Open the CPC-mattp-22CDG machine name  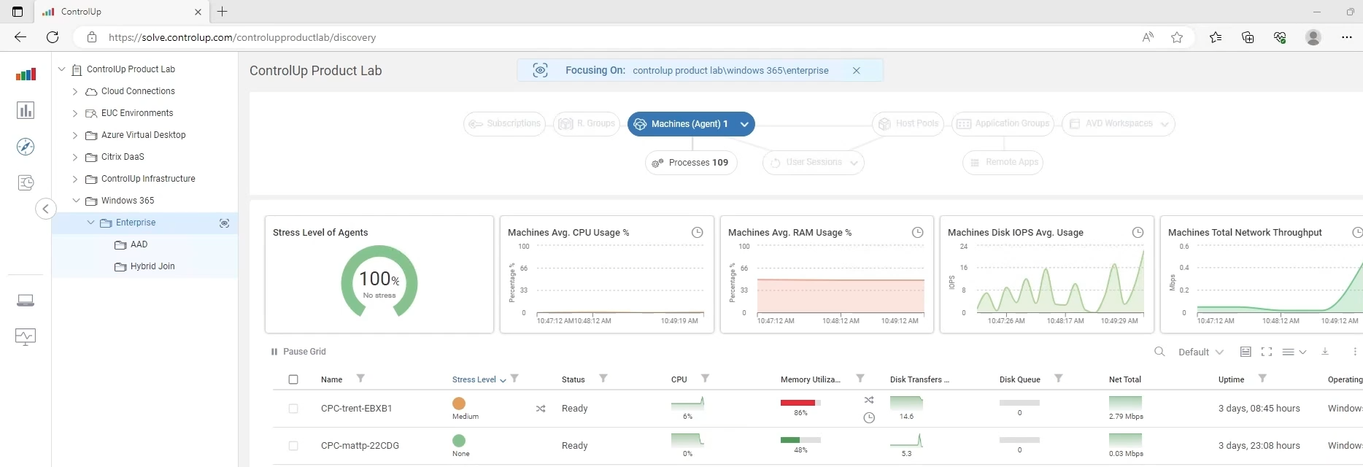point(360,446)
